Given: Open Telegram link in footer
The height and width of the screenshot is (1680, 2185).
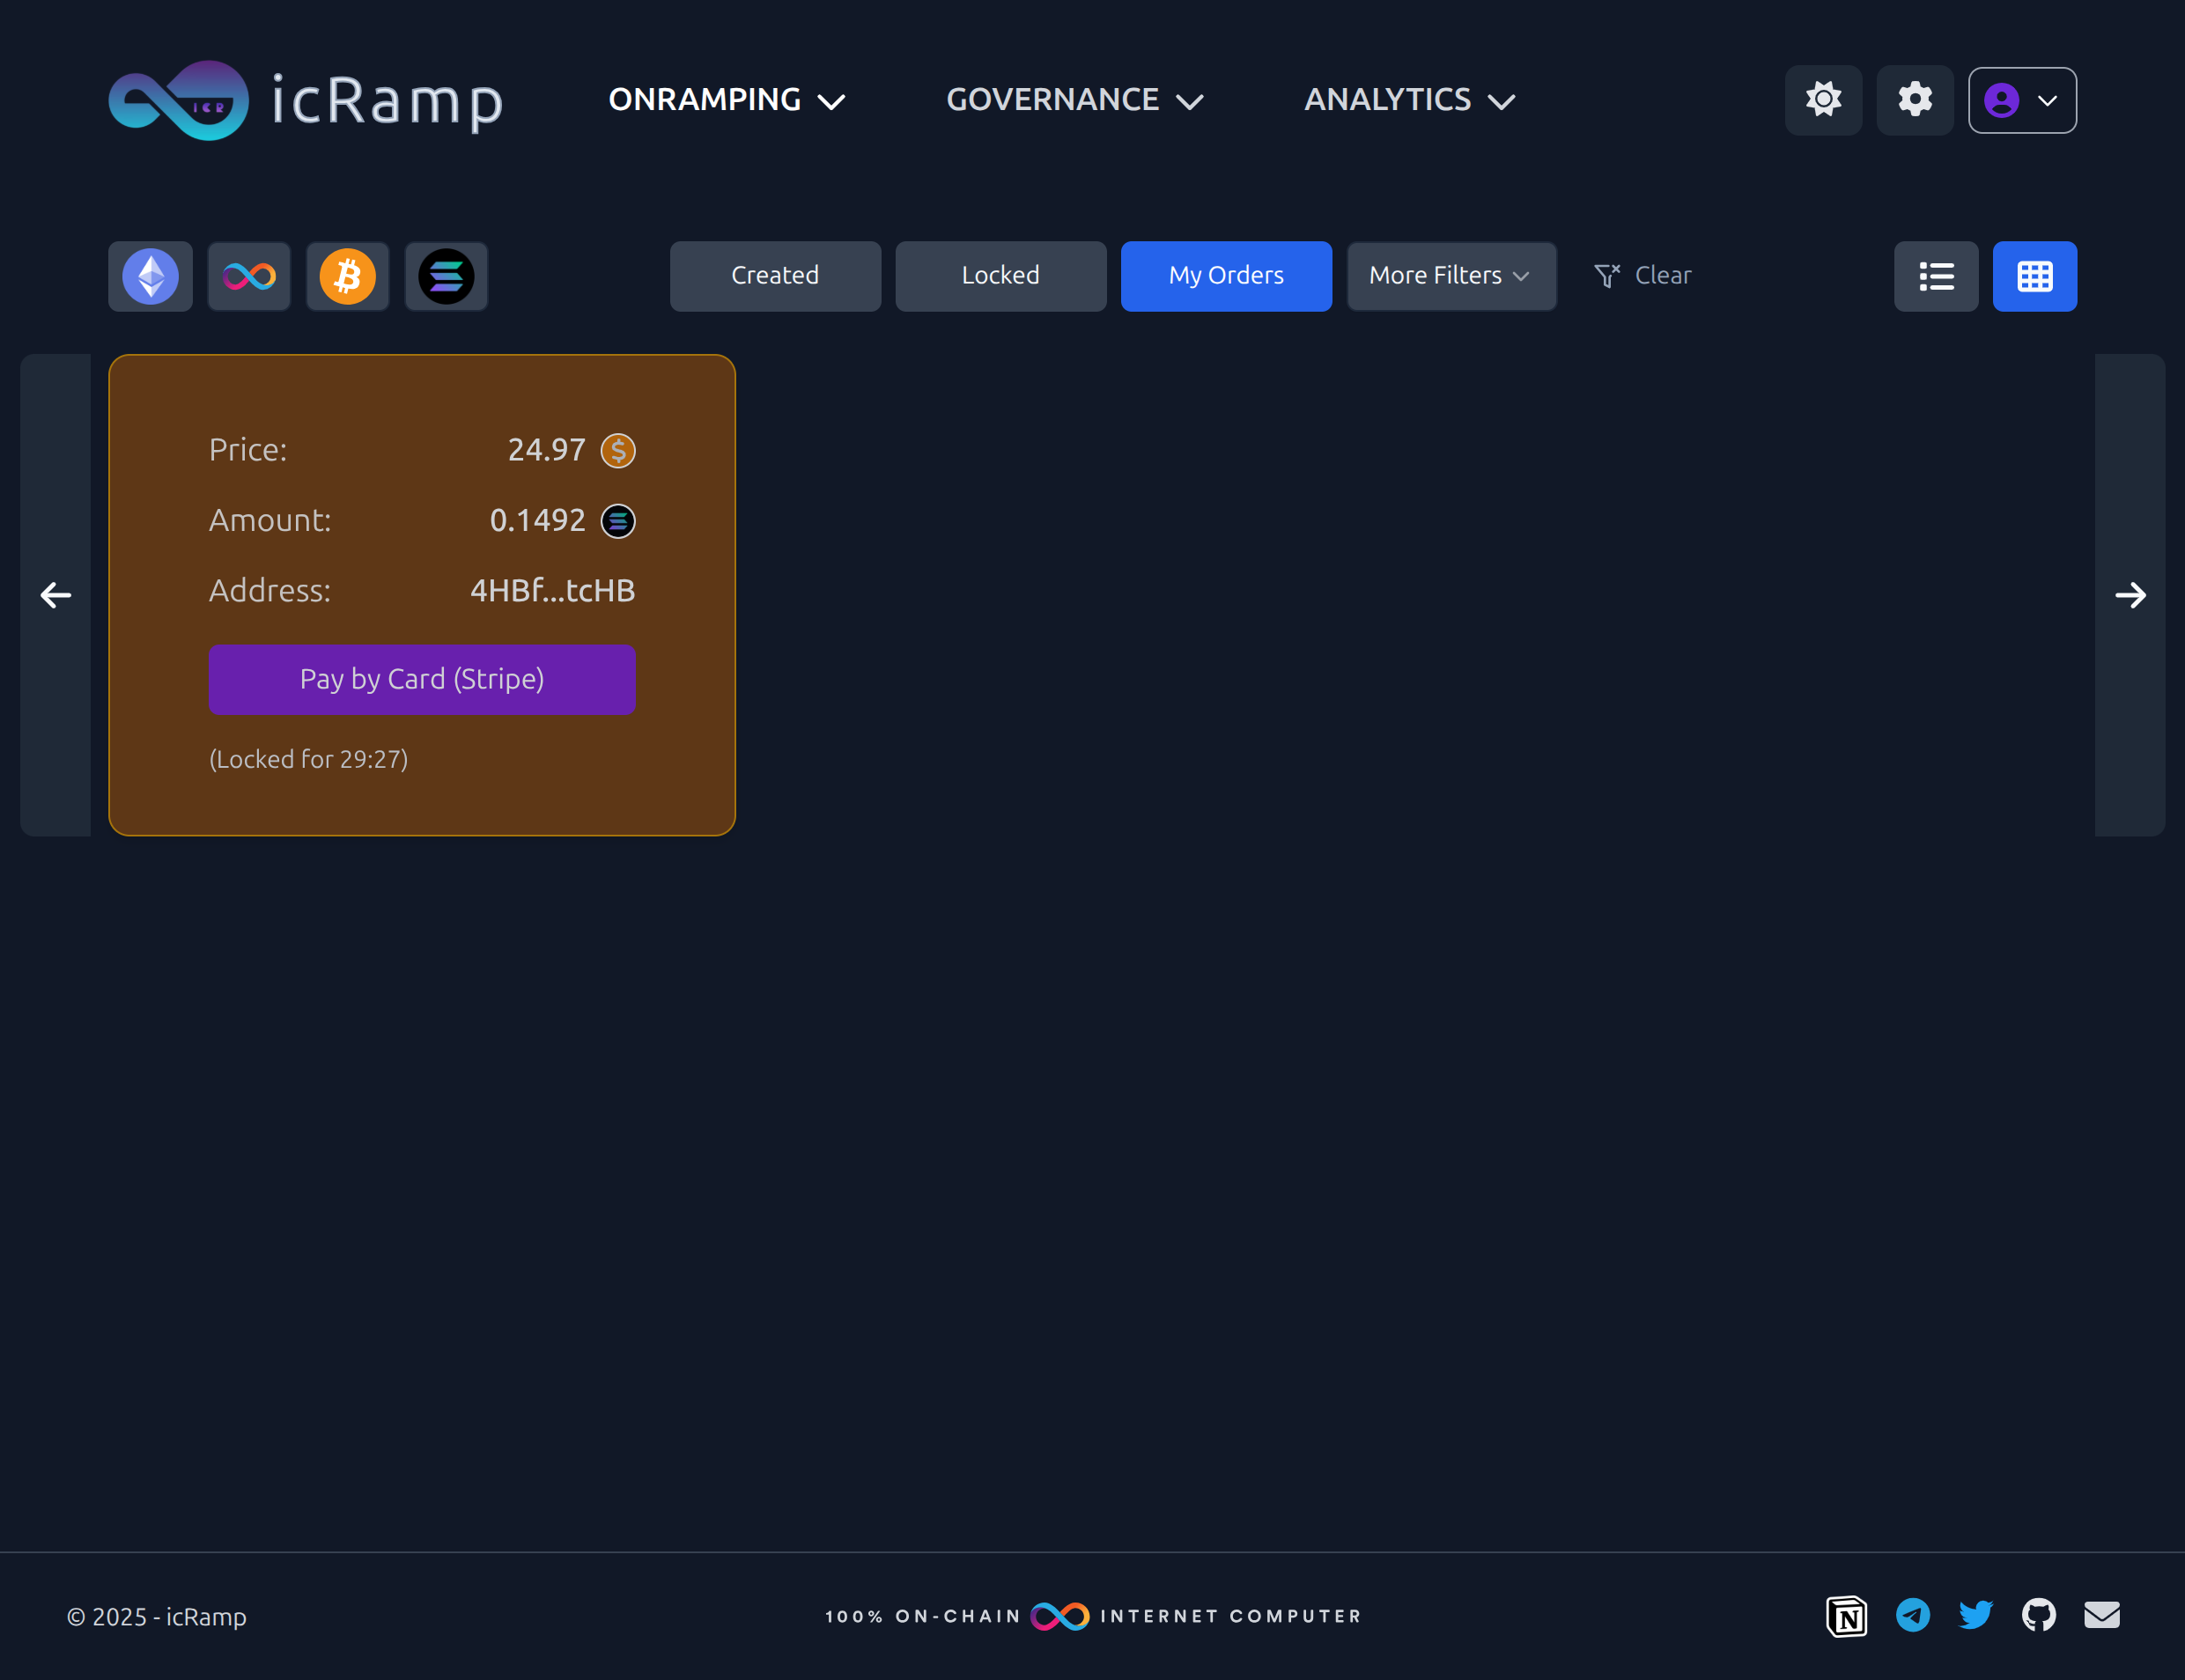Looking at the screenshot, I should pyautogui.click(x=1912, y=1615).
